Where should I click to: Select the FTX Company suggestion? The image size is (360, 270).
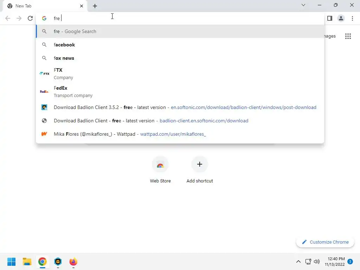pos(180,74)
